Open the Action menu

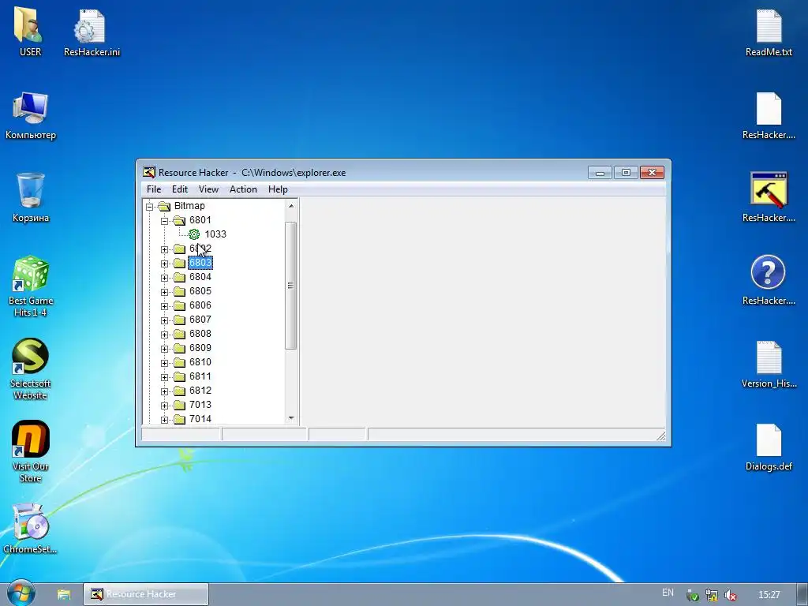(243, 189)
